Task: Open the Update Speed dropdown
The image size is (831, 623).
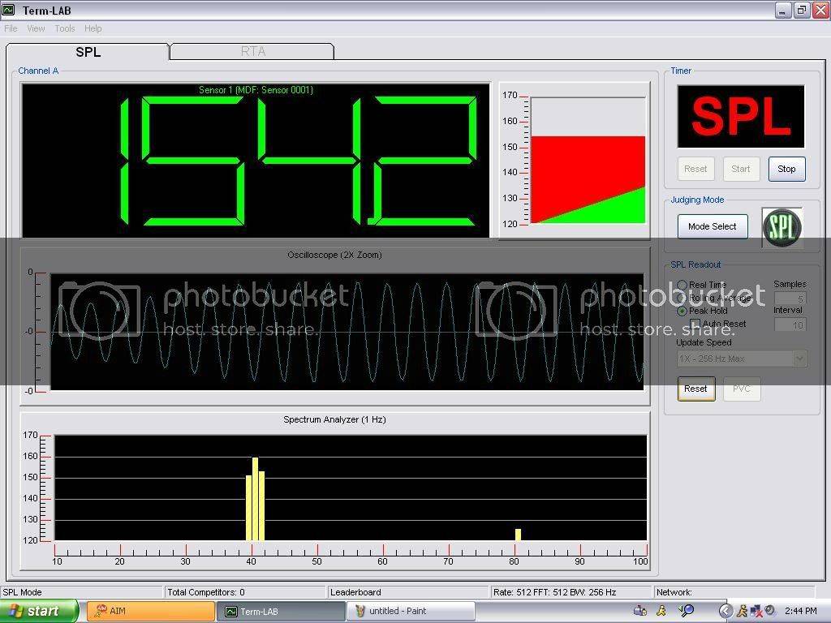Action: (x=742, y=359)
